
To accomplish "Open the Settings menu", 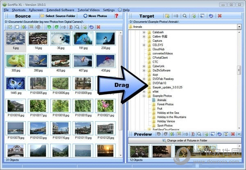I will pos(109,10).
